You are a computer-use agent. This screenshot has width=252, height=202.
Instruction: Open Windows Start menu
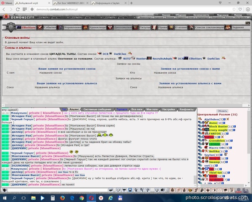pos(5,198)
